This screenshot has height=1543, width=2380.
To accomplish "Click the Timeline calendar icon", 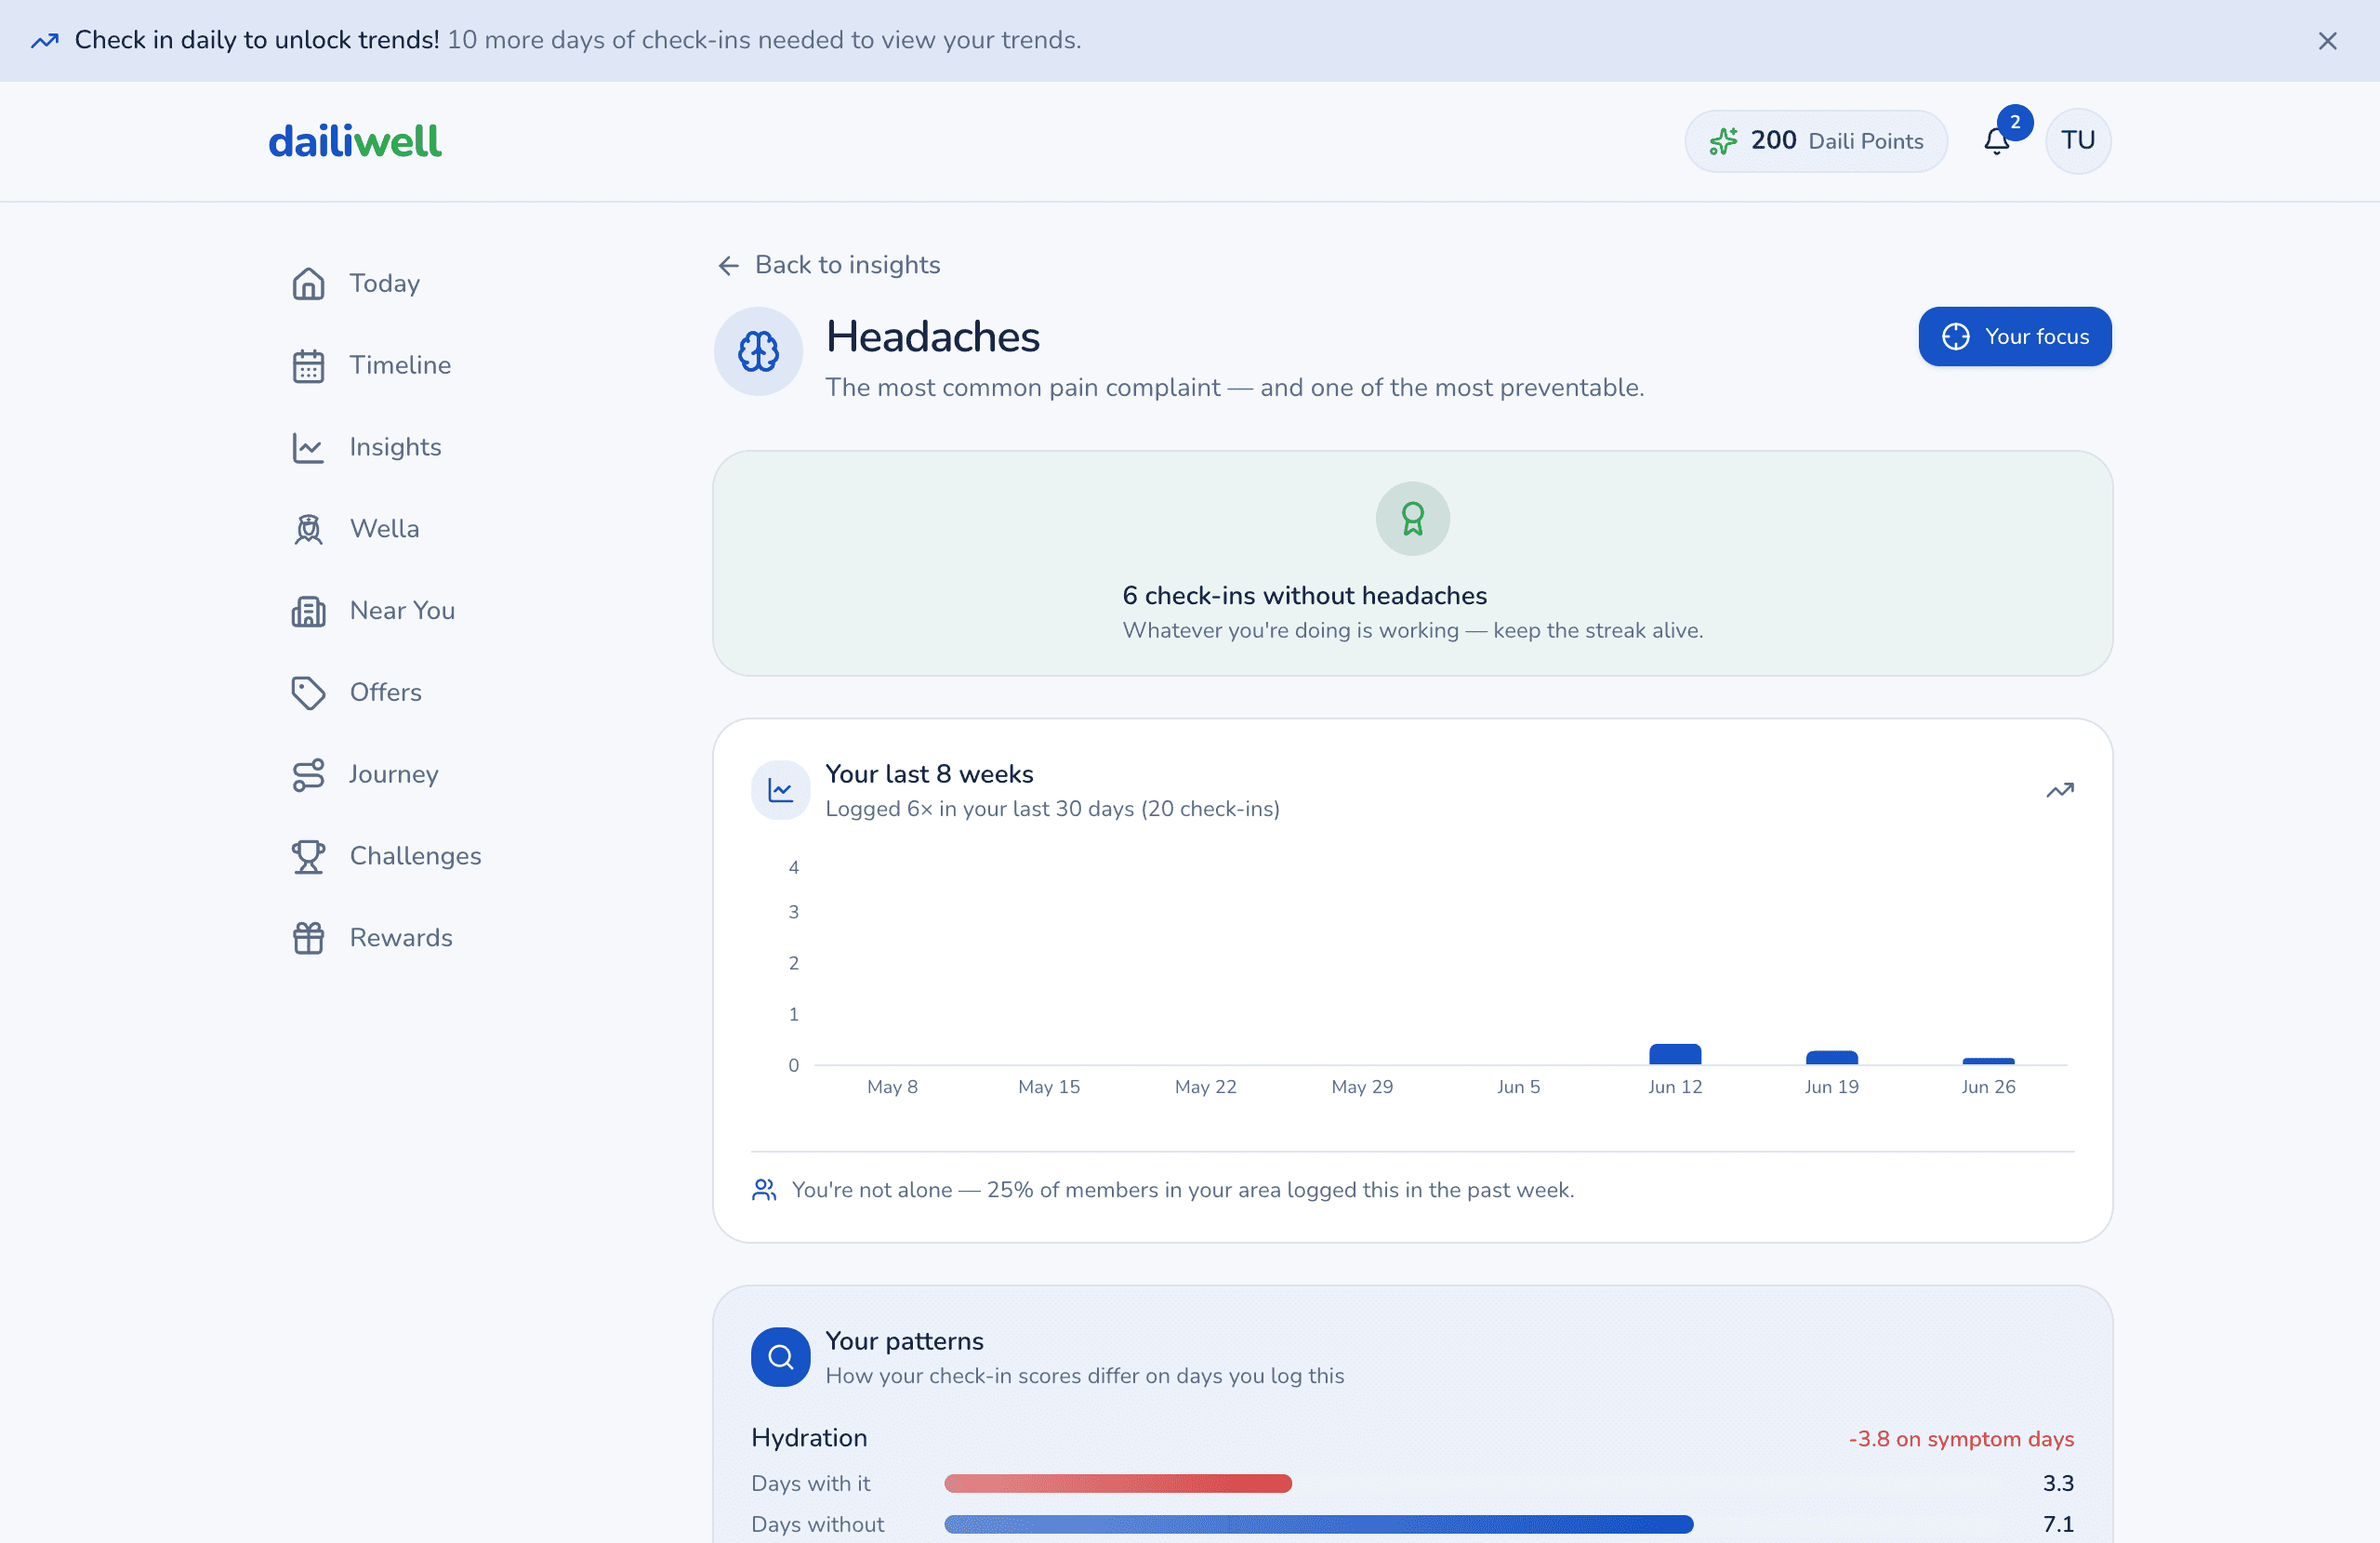I will (x=308, y=365).
